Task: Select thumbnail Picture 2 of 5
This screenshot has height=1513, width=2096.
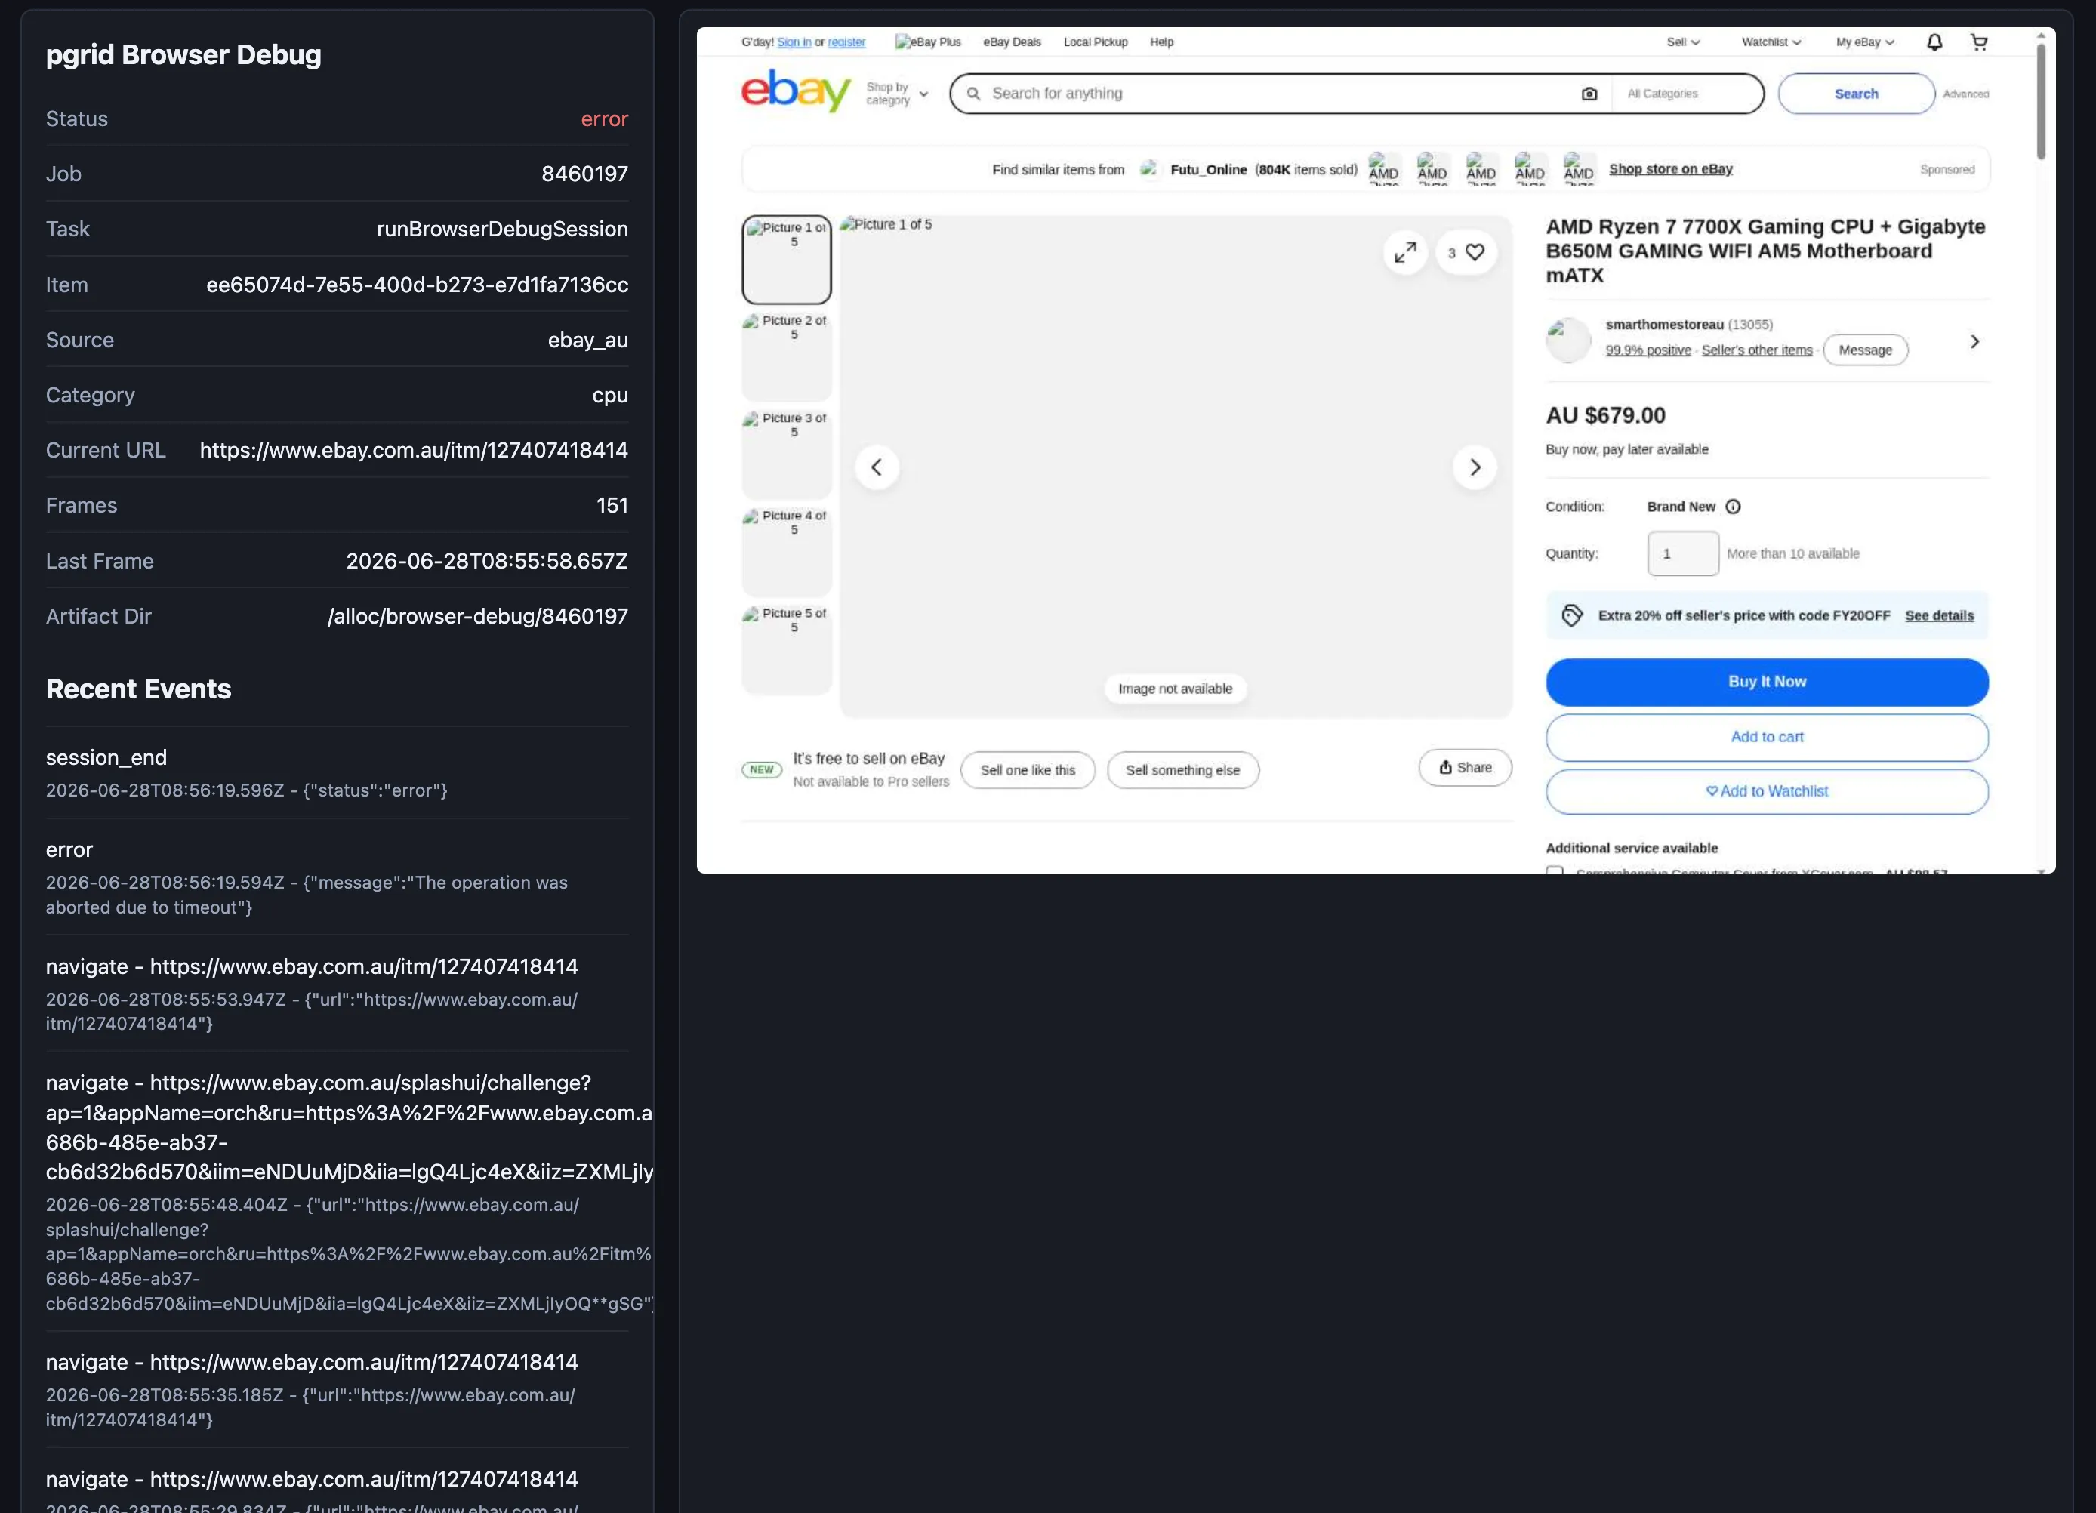Action: point(787,357)
